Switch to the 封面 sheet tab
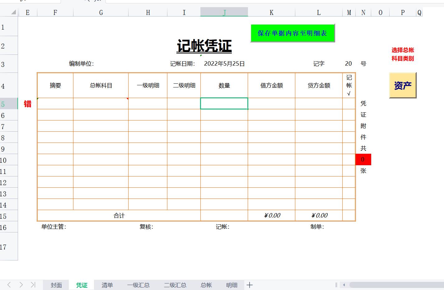Image resolution: width=444 pixels, height=290 pixels. pyautogui.click(x=56, y=285)
